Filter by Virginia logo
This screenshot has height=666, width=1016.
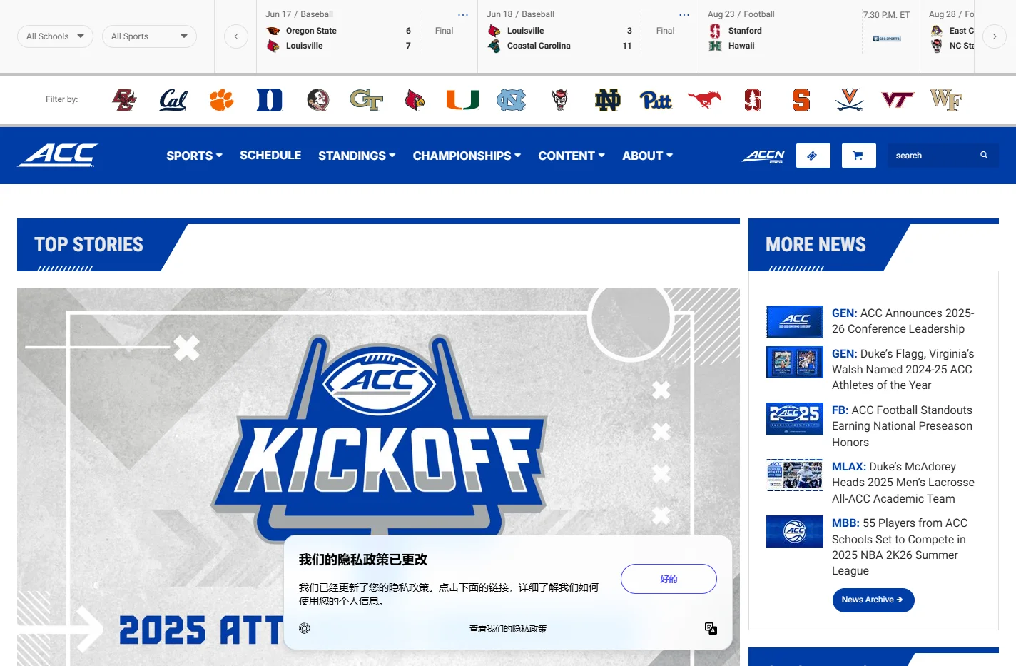pos(849,100)
